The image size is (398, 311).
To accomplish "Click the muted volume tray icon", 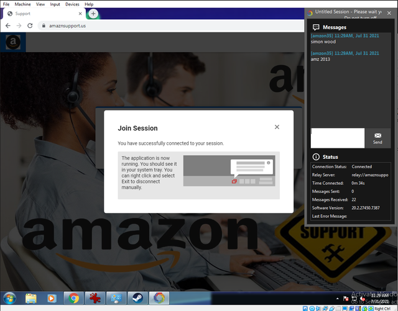I will pos(363,299).
